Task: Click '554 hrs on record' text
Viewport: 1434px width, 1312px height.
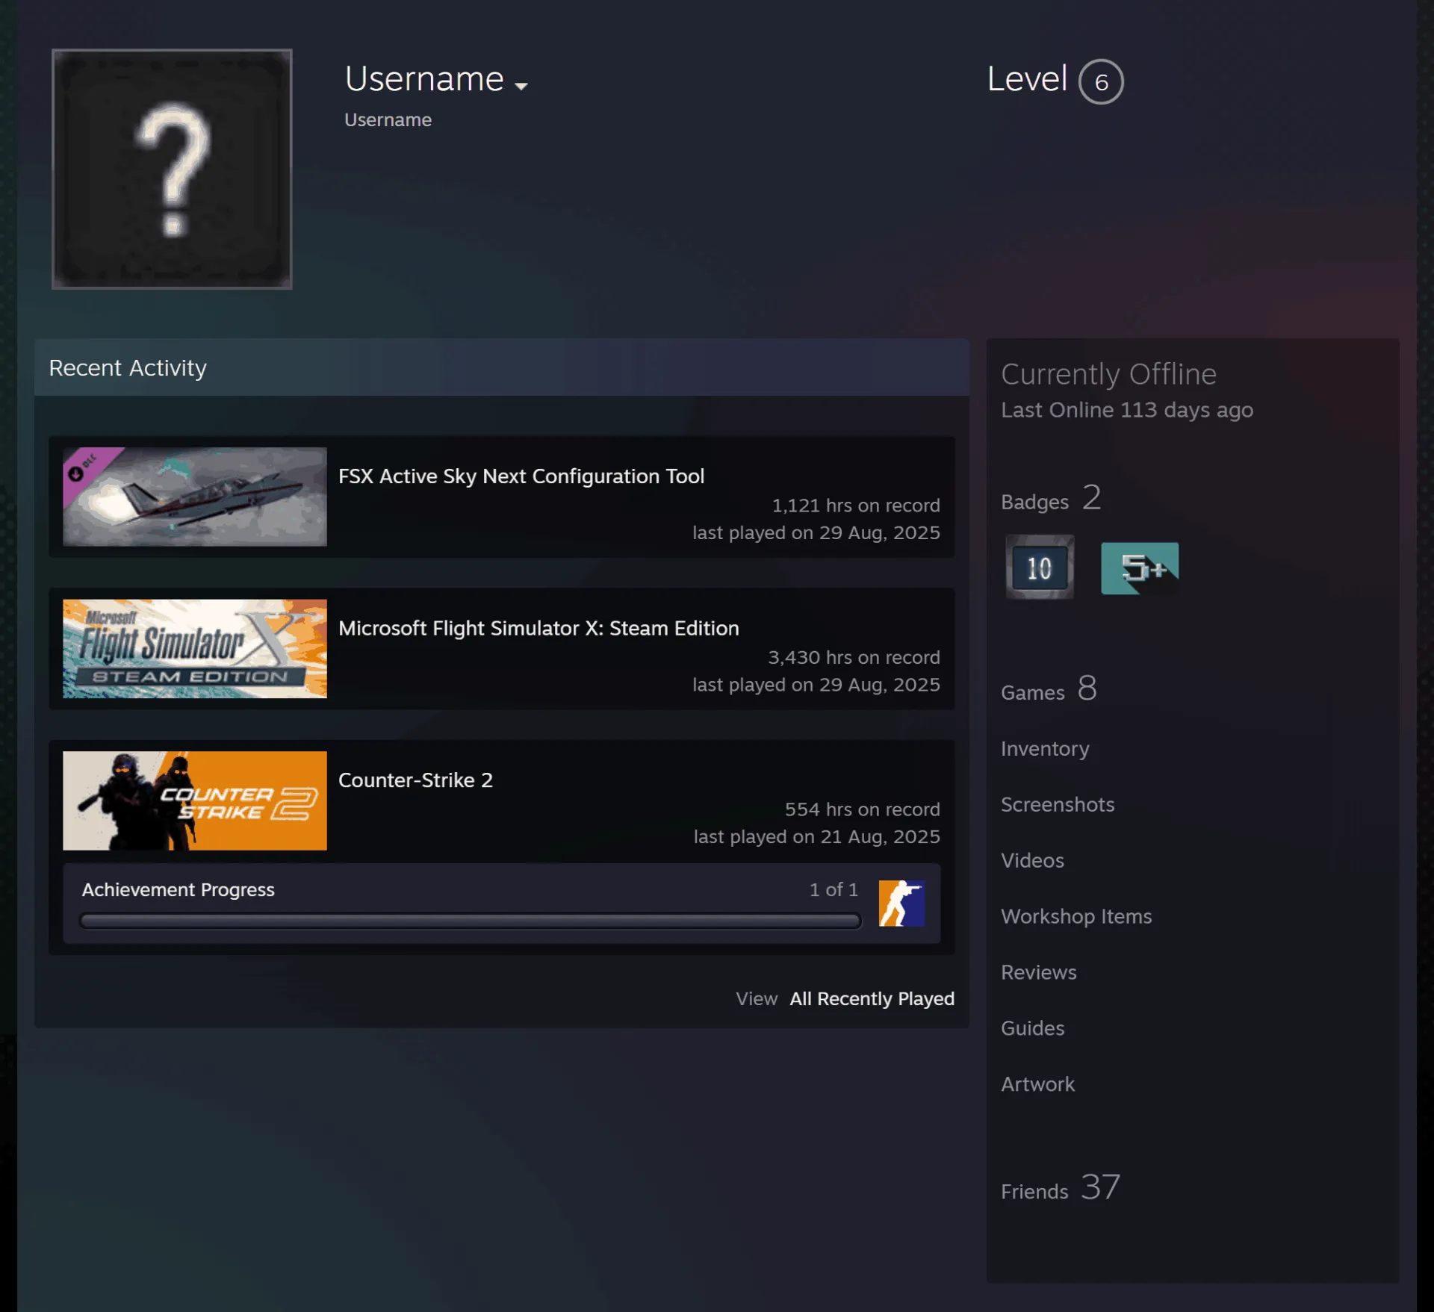Action: pos(862,809)
